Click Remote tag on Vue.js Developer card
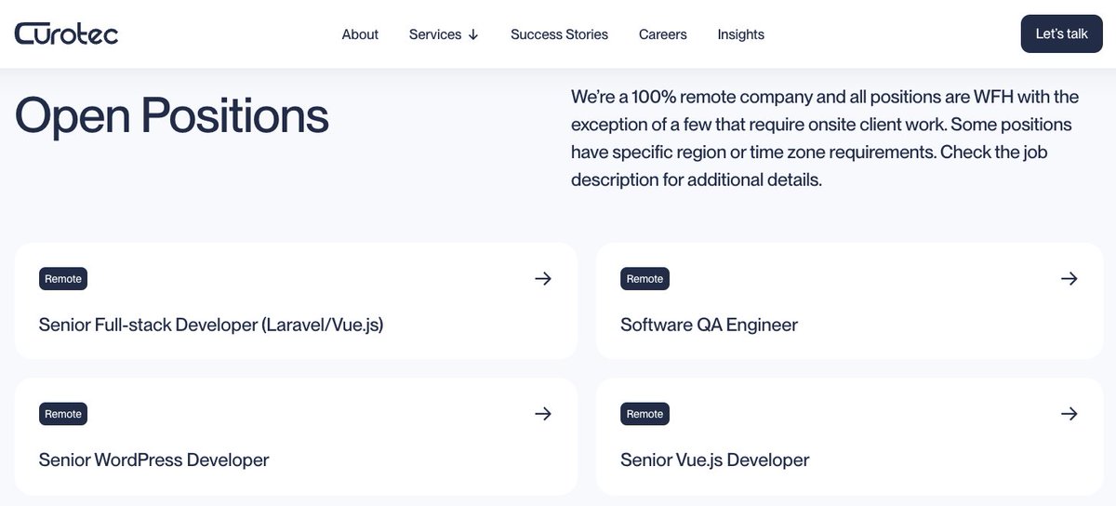 [x=644, y=414]
